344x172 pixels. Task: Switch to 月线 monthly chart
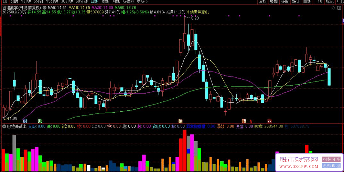(x=116, y=1)
